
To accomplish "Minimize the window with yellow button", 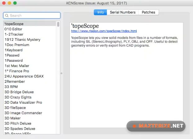I will (x=10, y=3).
